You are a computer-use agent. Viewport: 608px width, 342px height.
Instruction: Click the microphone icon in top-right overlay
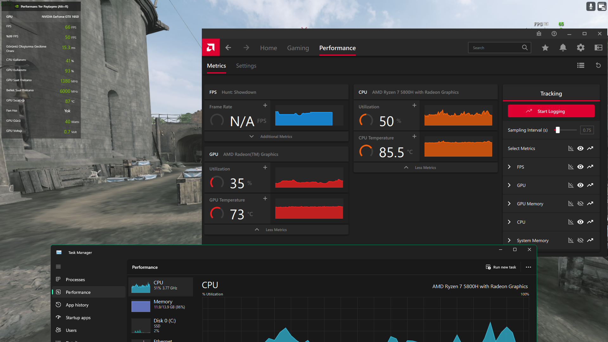[591, 6]
